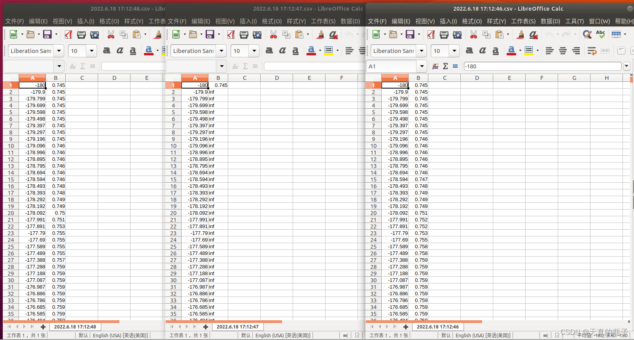Clear direct formatting in 17:12:46 window
Screen dimensions: 634x340
pyautogui.click(x=534, y=35)
